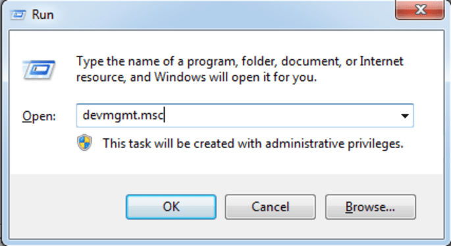Viewport: 451px width, 246px height.
Task: Click the small Run icon in title bar
Action: click(x=18, y=14)
